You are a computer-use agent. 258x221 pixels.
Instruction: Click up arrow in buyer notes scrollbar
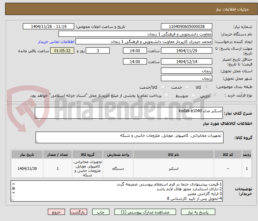pos(13,184)
